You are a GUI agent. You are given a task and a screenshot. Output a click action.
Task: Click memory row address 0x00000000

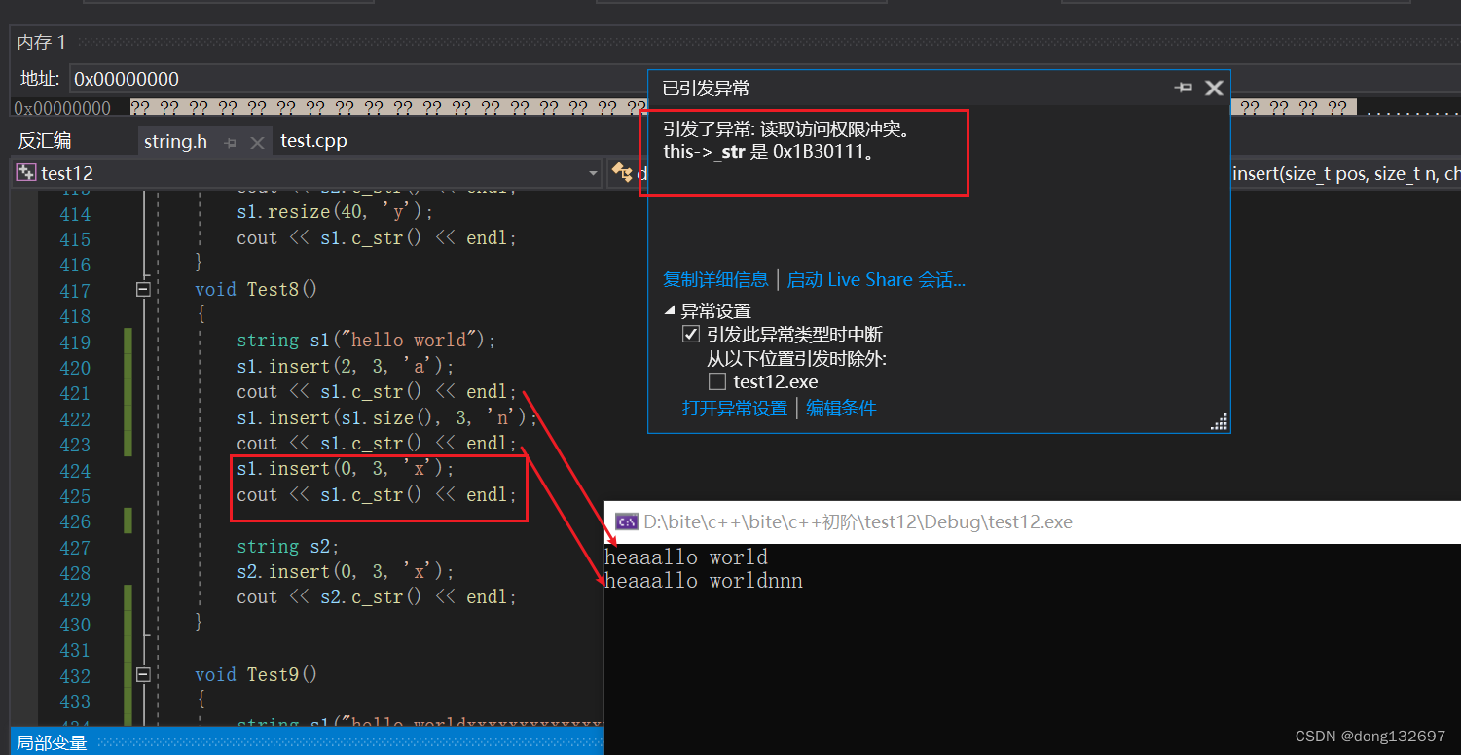point(62,108)
